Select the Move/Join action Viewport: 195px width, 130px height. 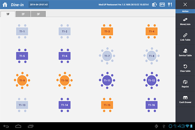[x=185, y=21]
